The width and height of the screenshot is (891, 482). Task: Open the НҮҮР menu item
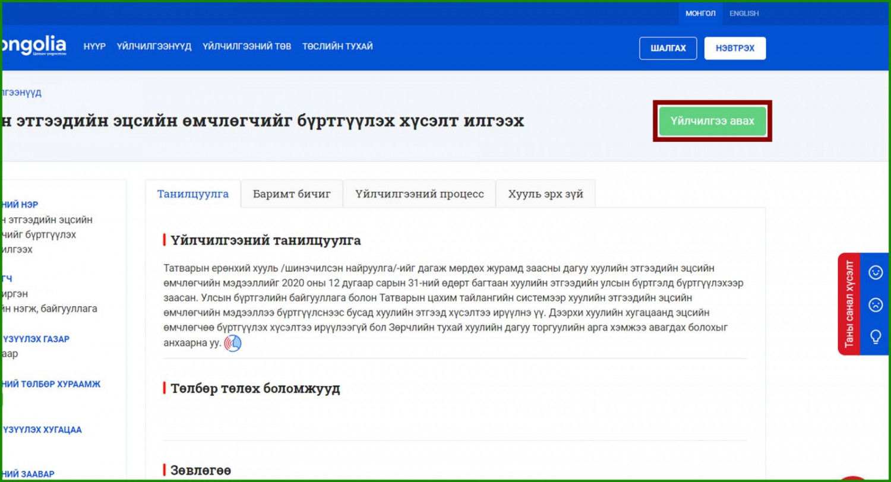(94, 46)
